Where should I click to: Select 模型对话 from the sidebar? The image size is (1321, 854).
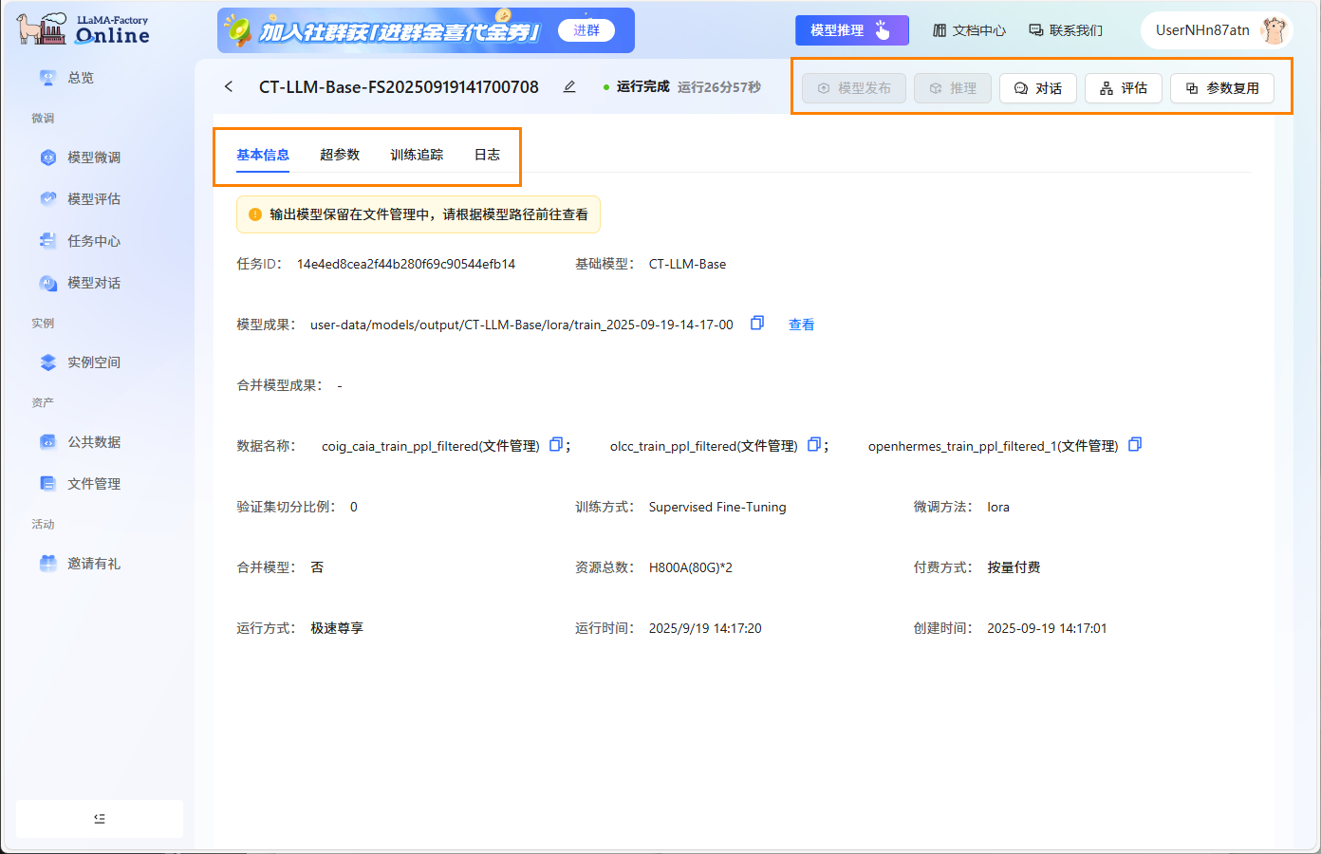91,282
